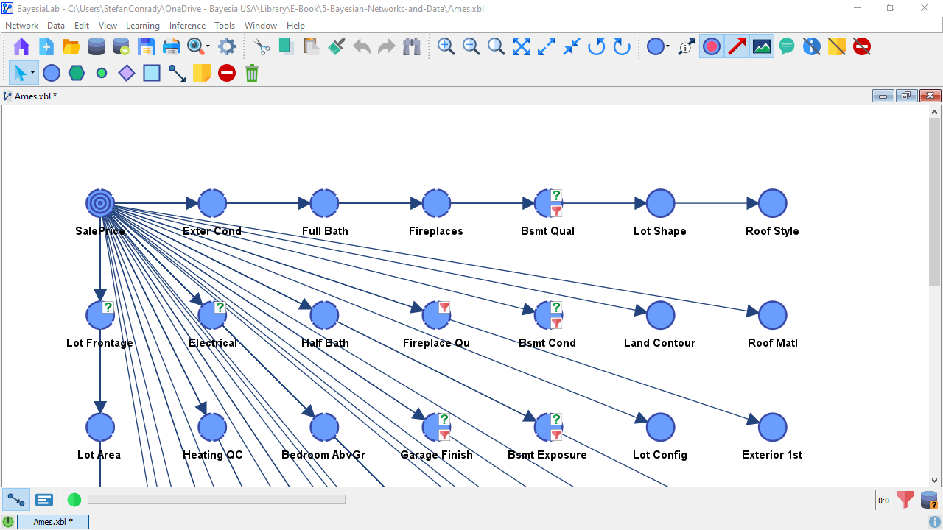Click the database with green arrow icon
943x530 pixels.
click(x=122, y=47)
